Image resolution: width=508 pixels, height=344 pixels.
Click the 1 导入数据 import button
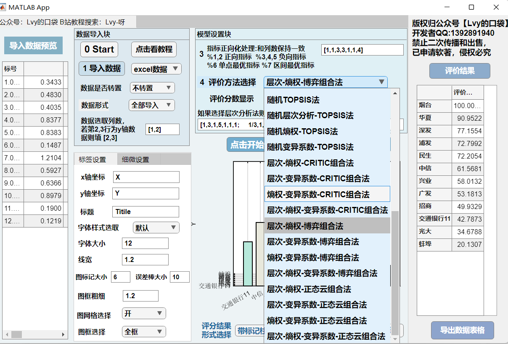point(101,69)
